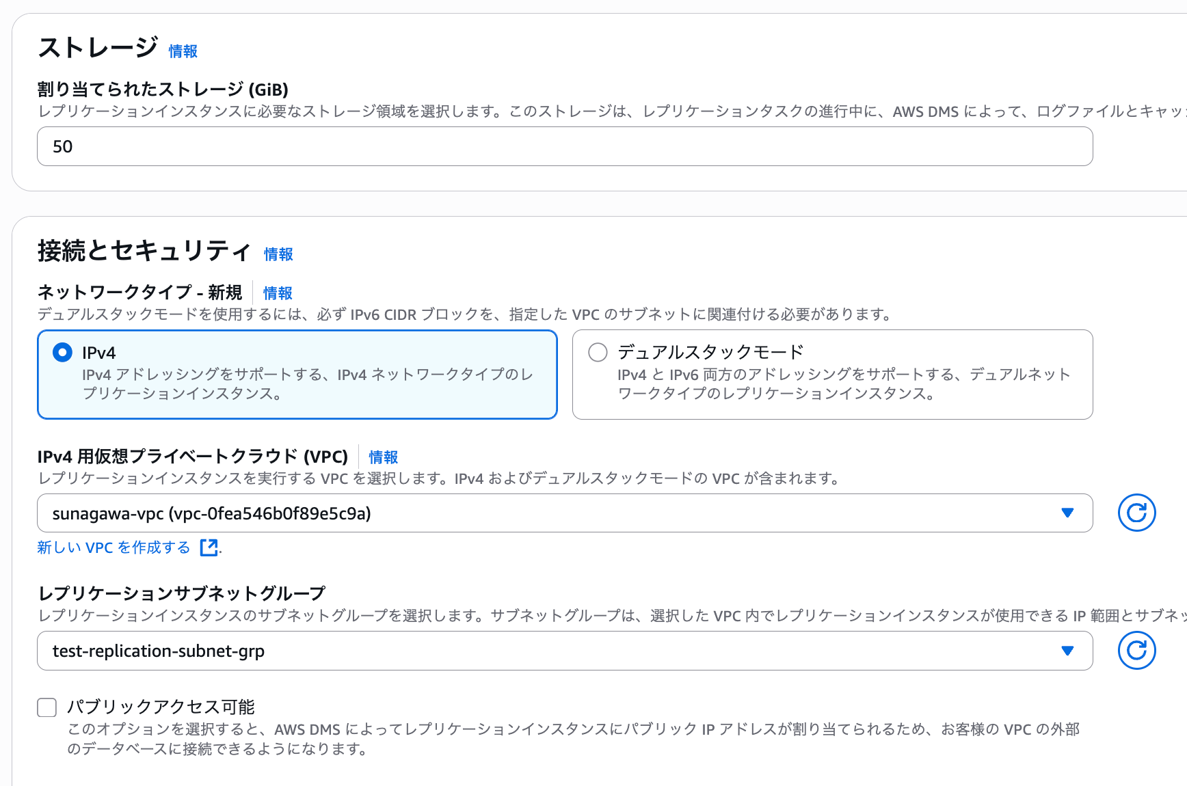Open the 情報 link next to ネットワークタイプ

[x=278, y=293]
